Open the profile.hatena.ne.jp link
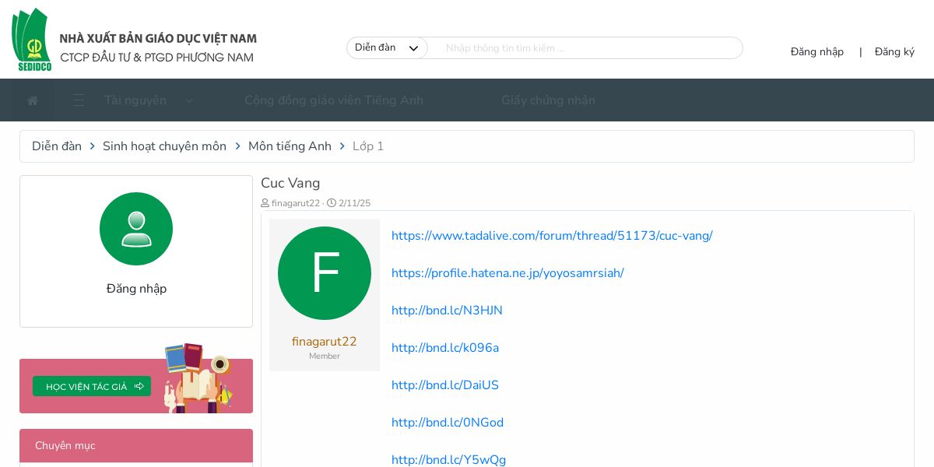This screenshot has height=467, width=934. pos(507,273)
